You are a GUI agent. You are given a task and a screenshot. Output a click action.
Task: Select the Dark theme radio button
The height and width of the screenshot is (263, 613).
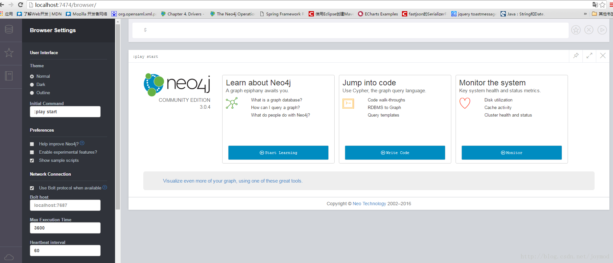pos(32,85)
